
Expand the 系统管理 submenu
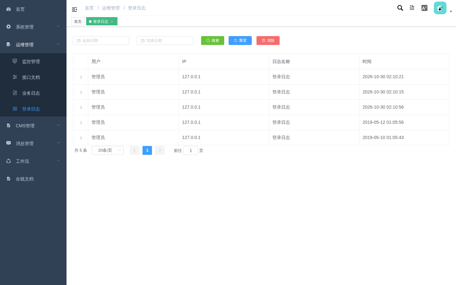click(58, 26)
